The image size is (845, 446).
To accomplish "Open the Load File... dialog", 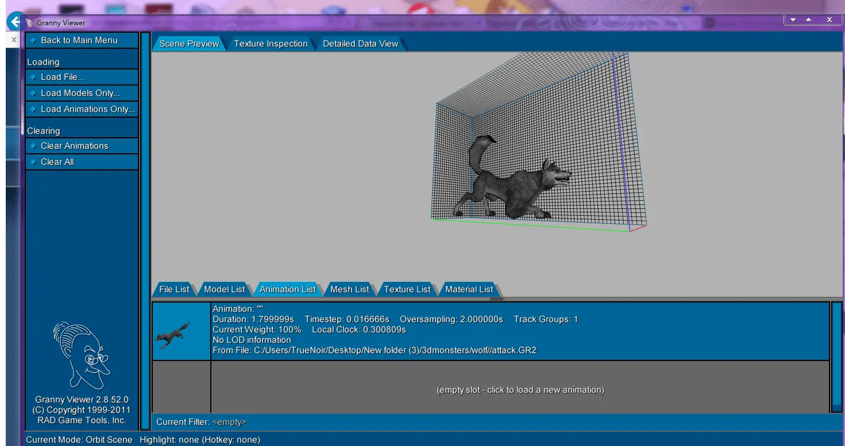I will pyautogui.click(x=82, y=77).
